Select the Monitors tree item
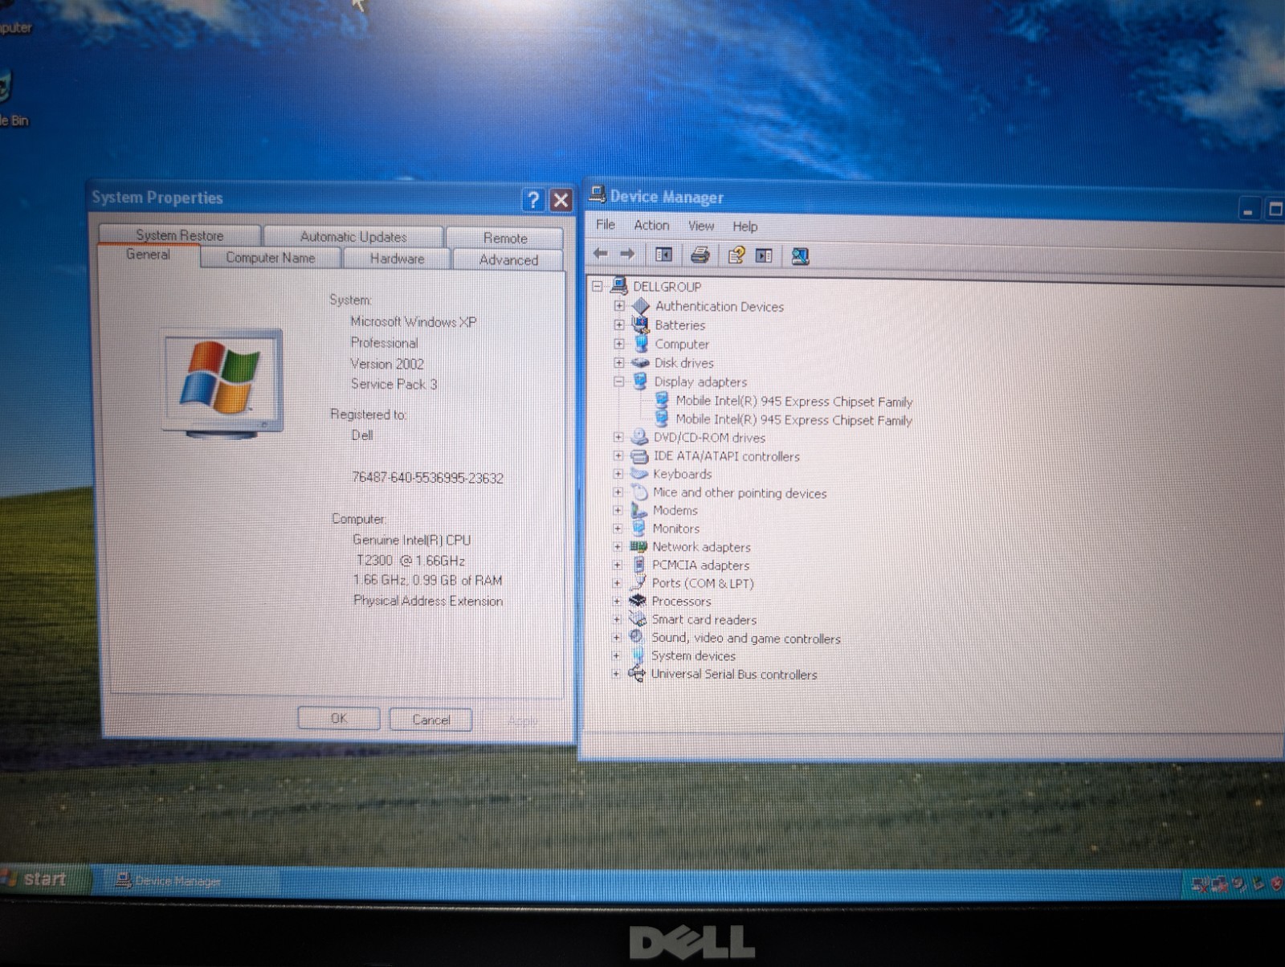Screen dimensions: 1285x967 click(675, 528)
